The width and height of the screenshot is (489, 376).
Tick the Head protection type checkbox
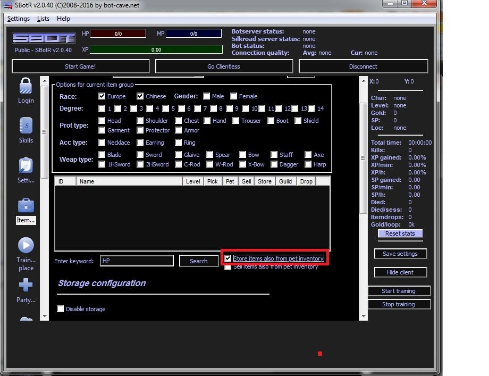(102, 120)
